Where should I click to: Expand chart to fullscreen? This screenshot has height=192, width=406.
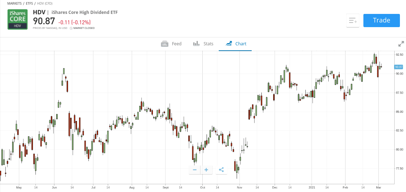tap(401, 44)
